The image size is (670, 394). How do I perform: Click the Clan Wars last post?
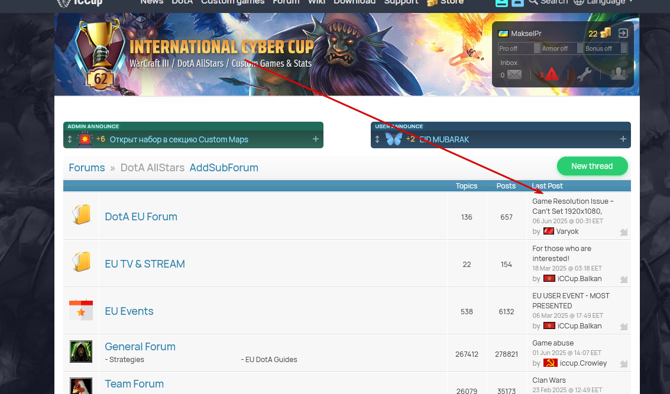tap(549, 380)
